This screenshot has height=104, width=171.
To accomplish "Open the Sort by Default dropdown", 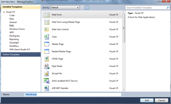I will point(65,8).
